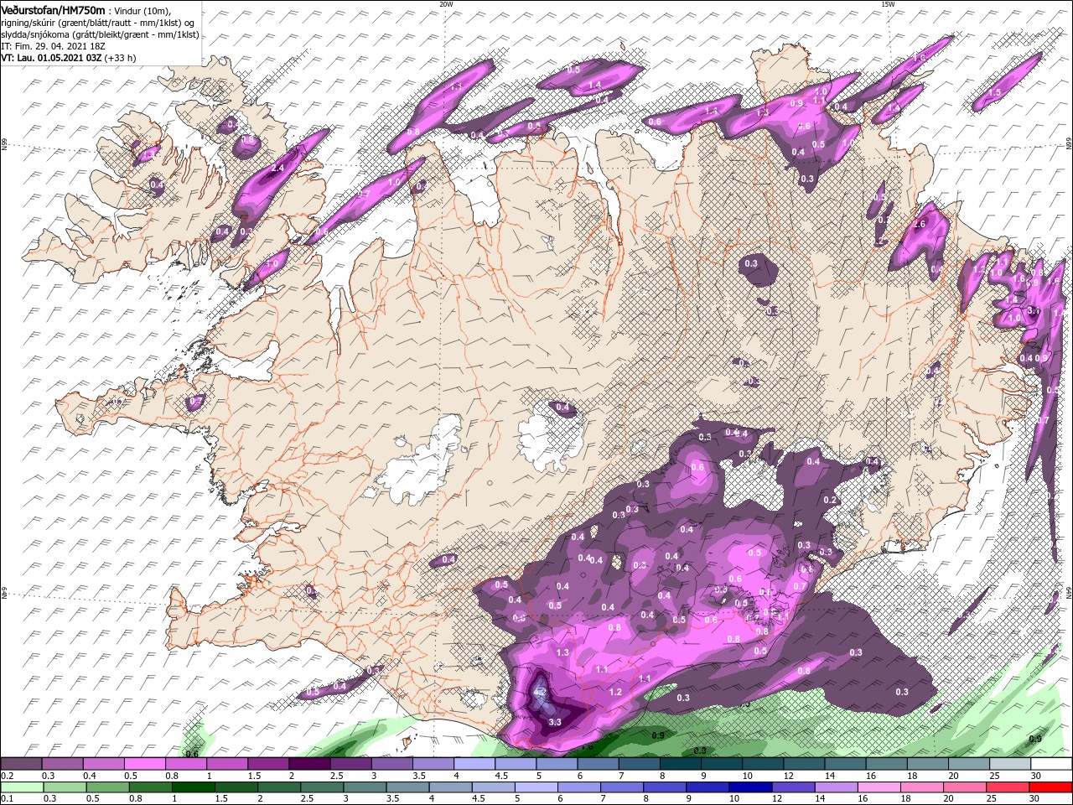Screen dimensions: 1073x805
Task: Click the '2.4' snowfall value on the map
Action: pyautogui.click(x=277, y=169)
